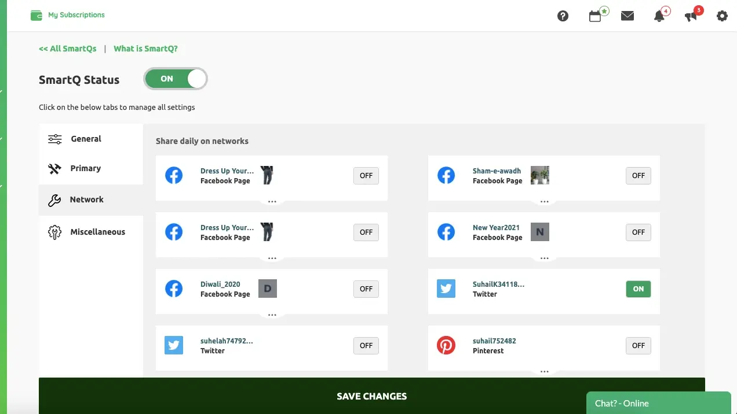The image size is (737, 414).
Task: Enable sharing for suhail752482 Pinterest
Action: tap(639, 346)
